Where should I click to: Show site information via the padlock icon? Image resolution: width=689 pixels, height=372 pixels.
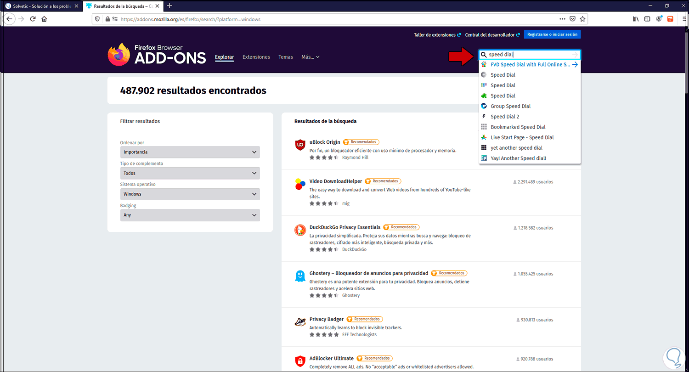pyautogui.click(x=107, y=19)
